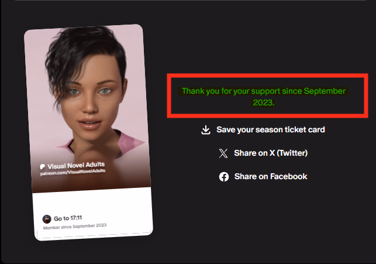Click the download arrow icon

[206, 130]
